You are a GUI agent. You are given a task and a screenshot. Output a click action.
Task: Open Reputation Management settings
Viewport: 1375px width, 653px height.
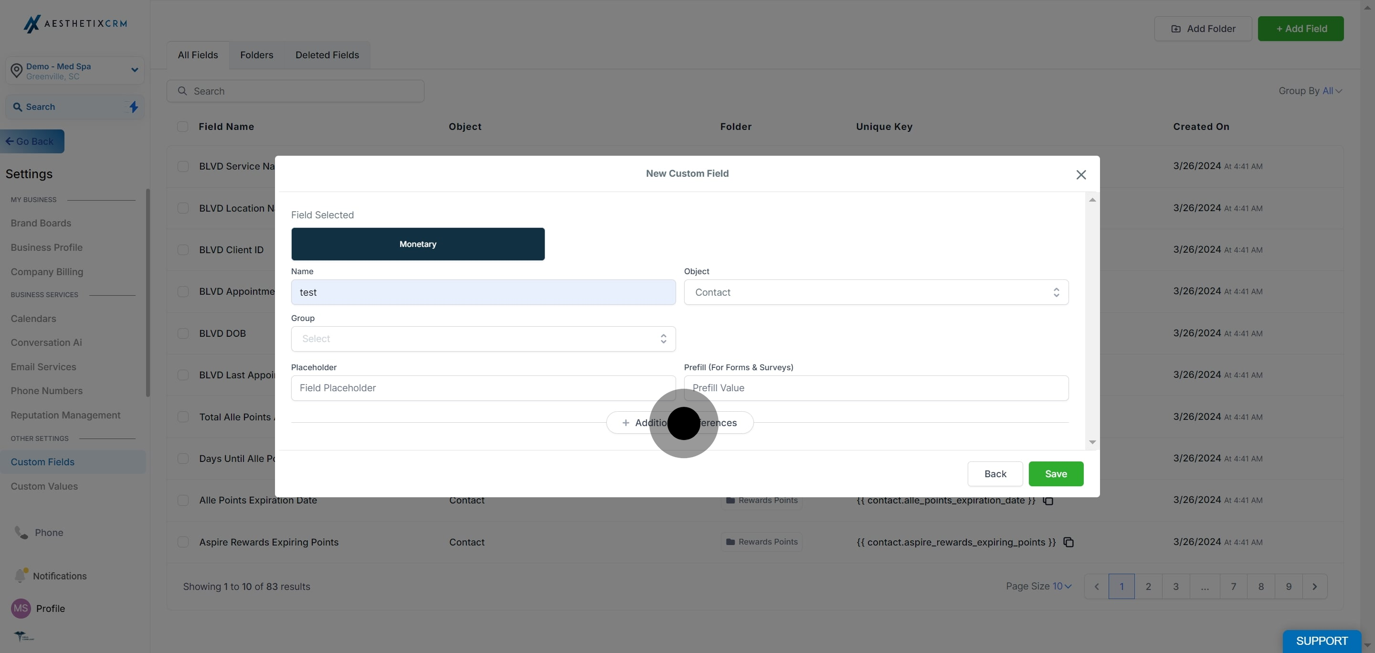(x=66, y=415)
